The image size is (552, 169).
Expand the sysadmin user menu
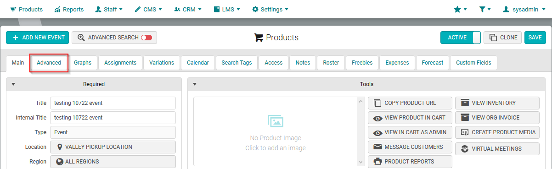[520, 9]
